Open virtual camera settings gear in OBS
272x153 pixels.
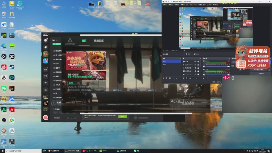click(269, 70)
